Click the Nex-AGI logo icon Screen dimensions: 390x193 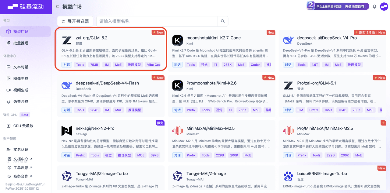pyautogui.click(x=67, y=131)
